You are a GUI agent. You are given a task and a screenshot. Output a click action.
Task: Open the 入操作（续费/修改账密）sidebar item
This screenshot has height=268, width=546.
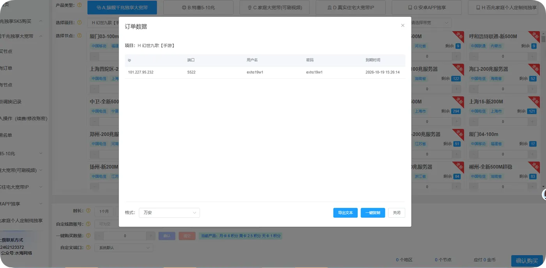(24, 118)
